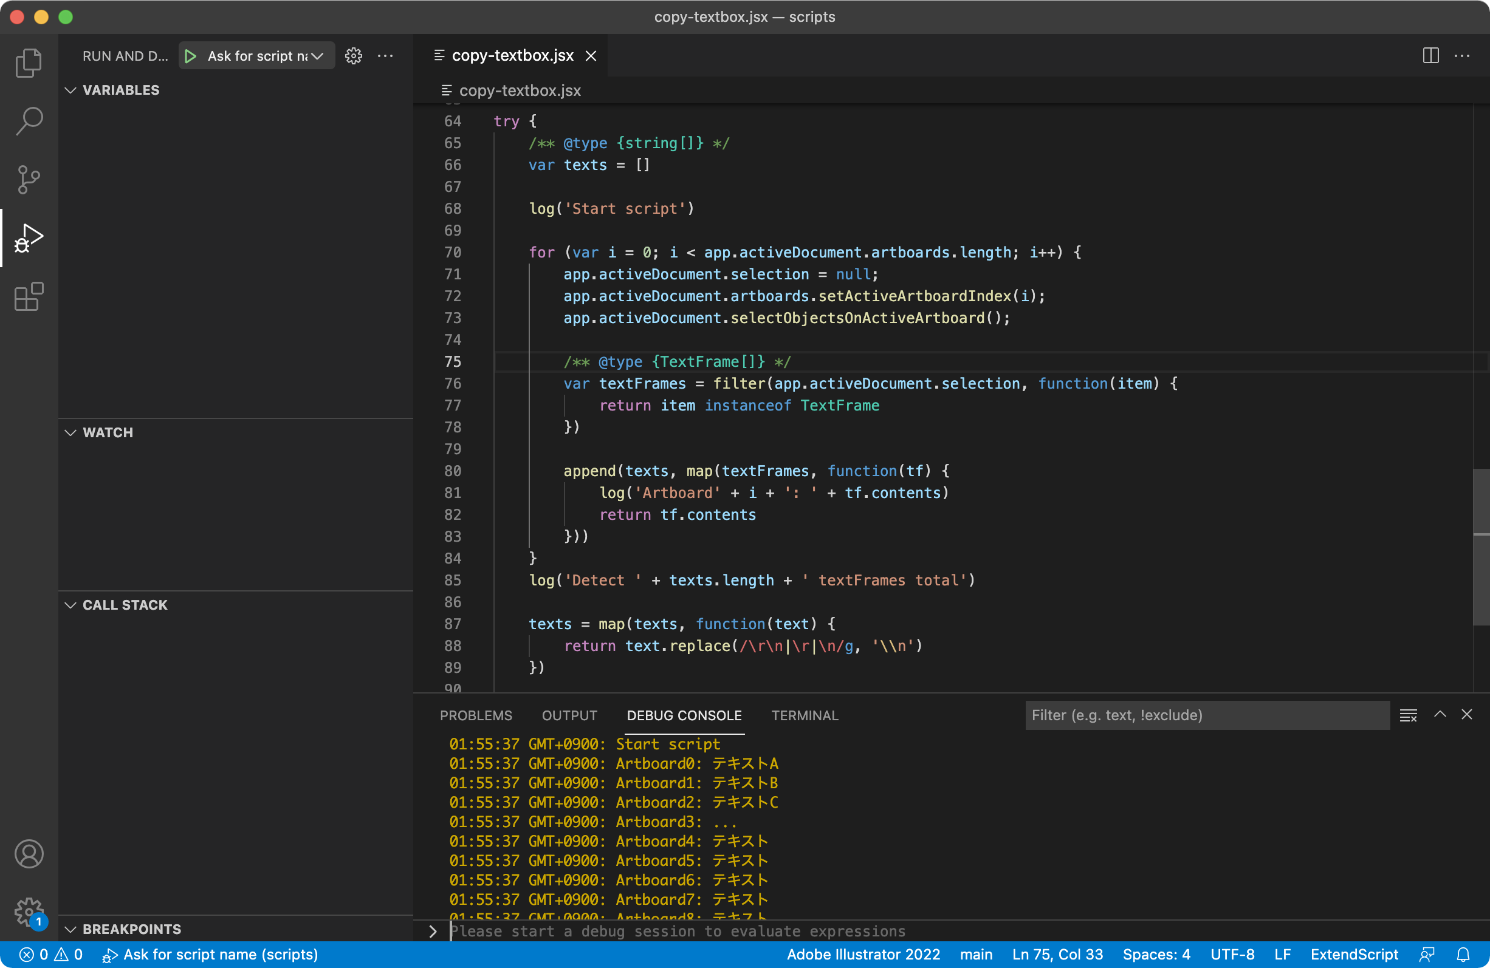The image size is (1490, 968).
Task: Clear the Debug Console output
Action: (x=1409, y=715)
